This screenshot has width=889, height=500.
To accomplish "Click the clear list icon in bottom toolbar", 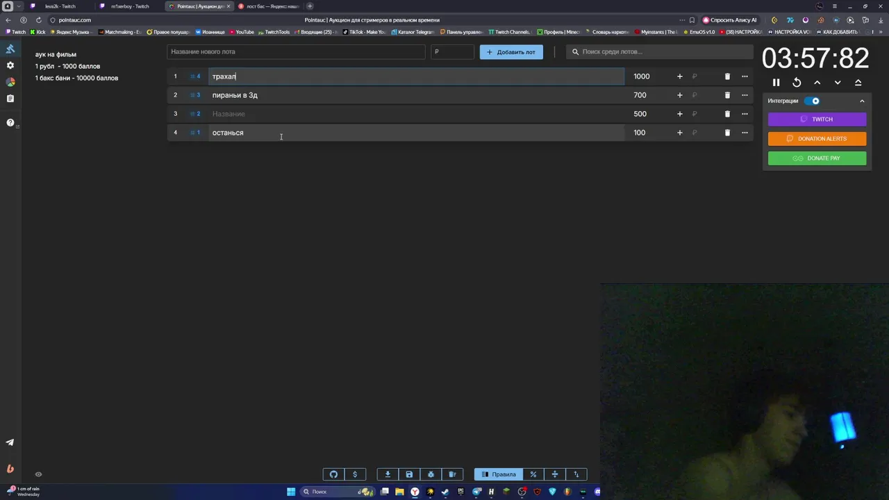I will point(452,474).
